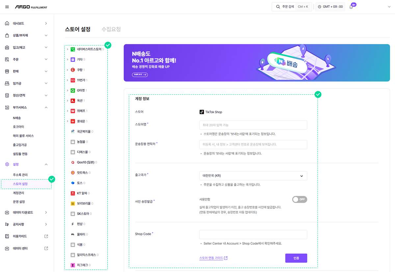Open the 운영 설정 submenu
The image size is (395, 272).
click(x=19, y=202)
